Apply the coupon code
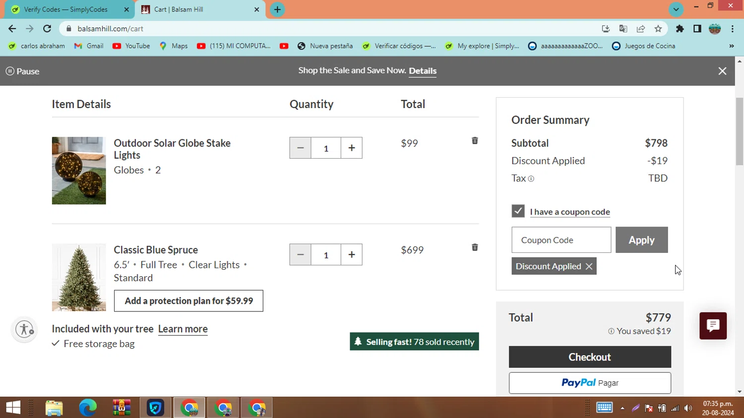The image size is (744, 418). pyautogui.click(x=641, y=240)
